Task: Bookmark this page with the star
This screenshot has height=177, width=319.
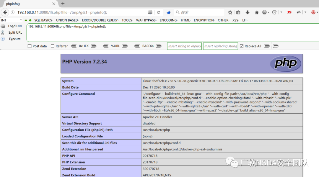Action: coord(230,12)
